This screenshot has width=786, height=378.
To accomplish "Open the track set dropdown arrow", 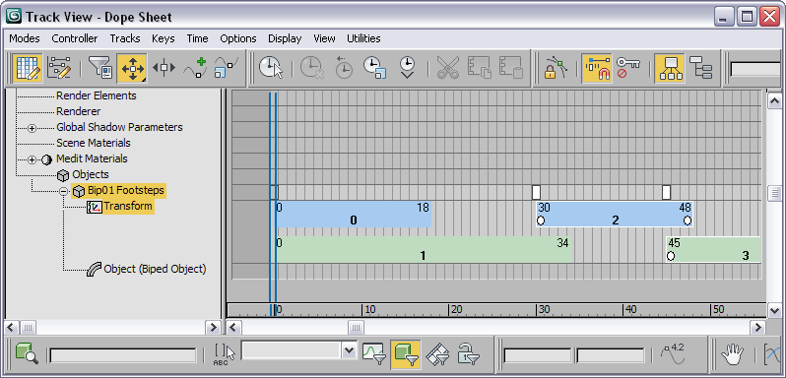I will (350, 350).
